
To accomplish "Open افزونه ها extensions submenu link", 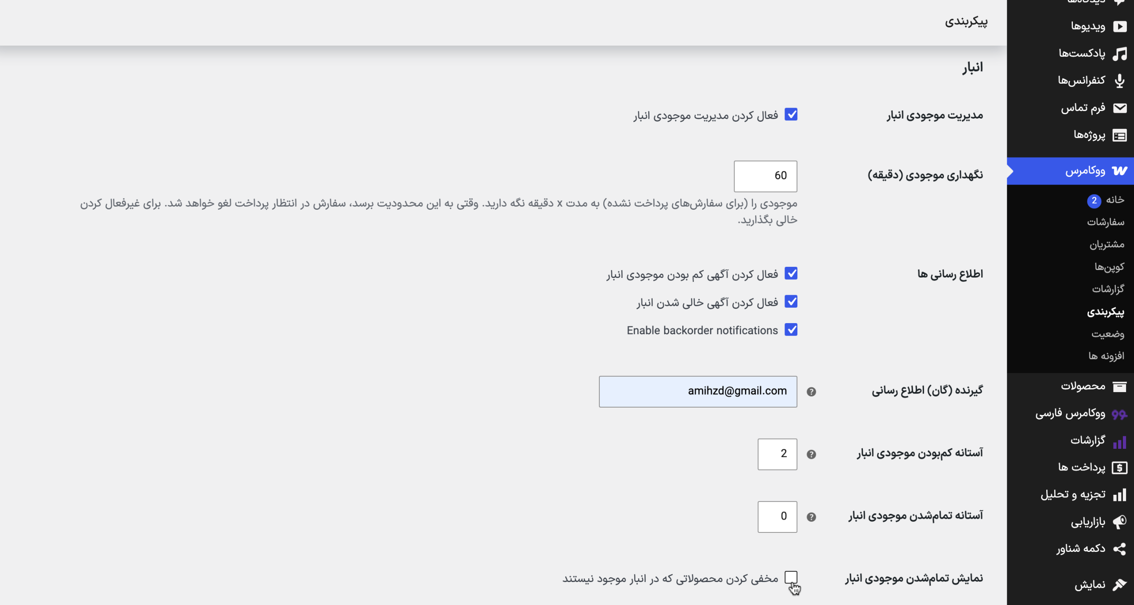I will (1106, 356).
